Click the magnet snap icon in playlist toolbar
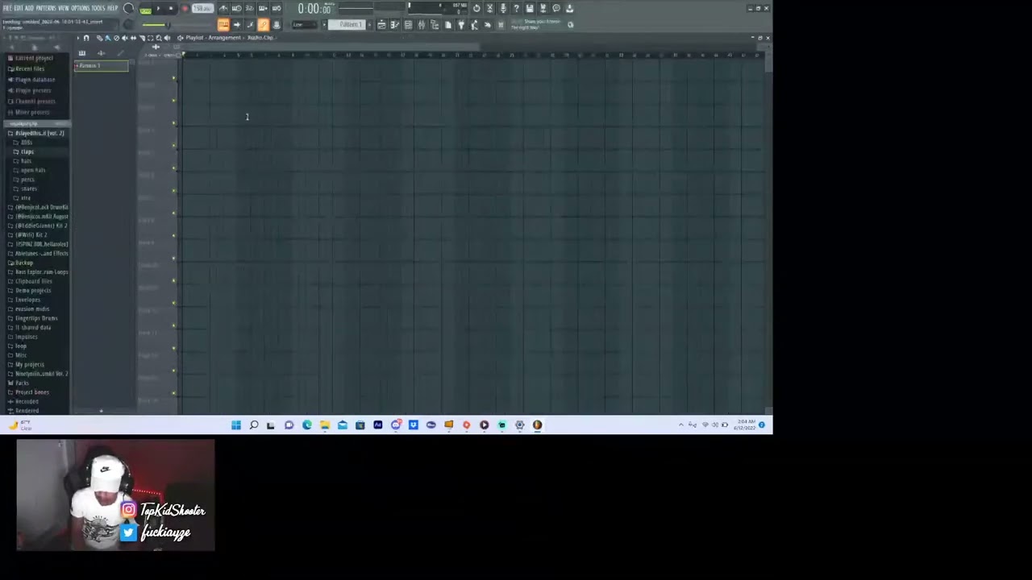 (86, 38)
